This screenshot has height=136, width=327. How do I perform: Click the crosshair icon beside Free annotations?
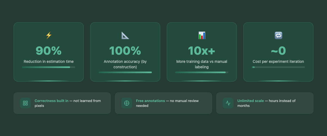click(x=127, y=103)
